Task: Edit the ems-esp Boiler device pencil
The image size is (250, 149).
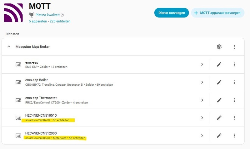Action: tap(219, 82)
